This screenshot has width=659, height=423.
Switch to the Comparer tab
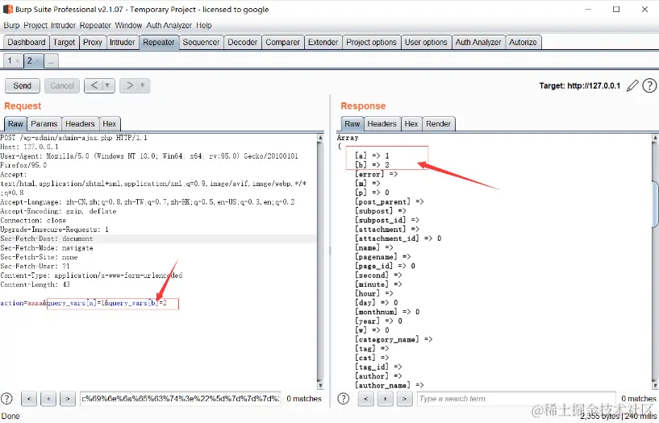[x=282, y=43]
